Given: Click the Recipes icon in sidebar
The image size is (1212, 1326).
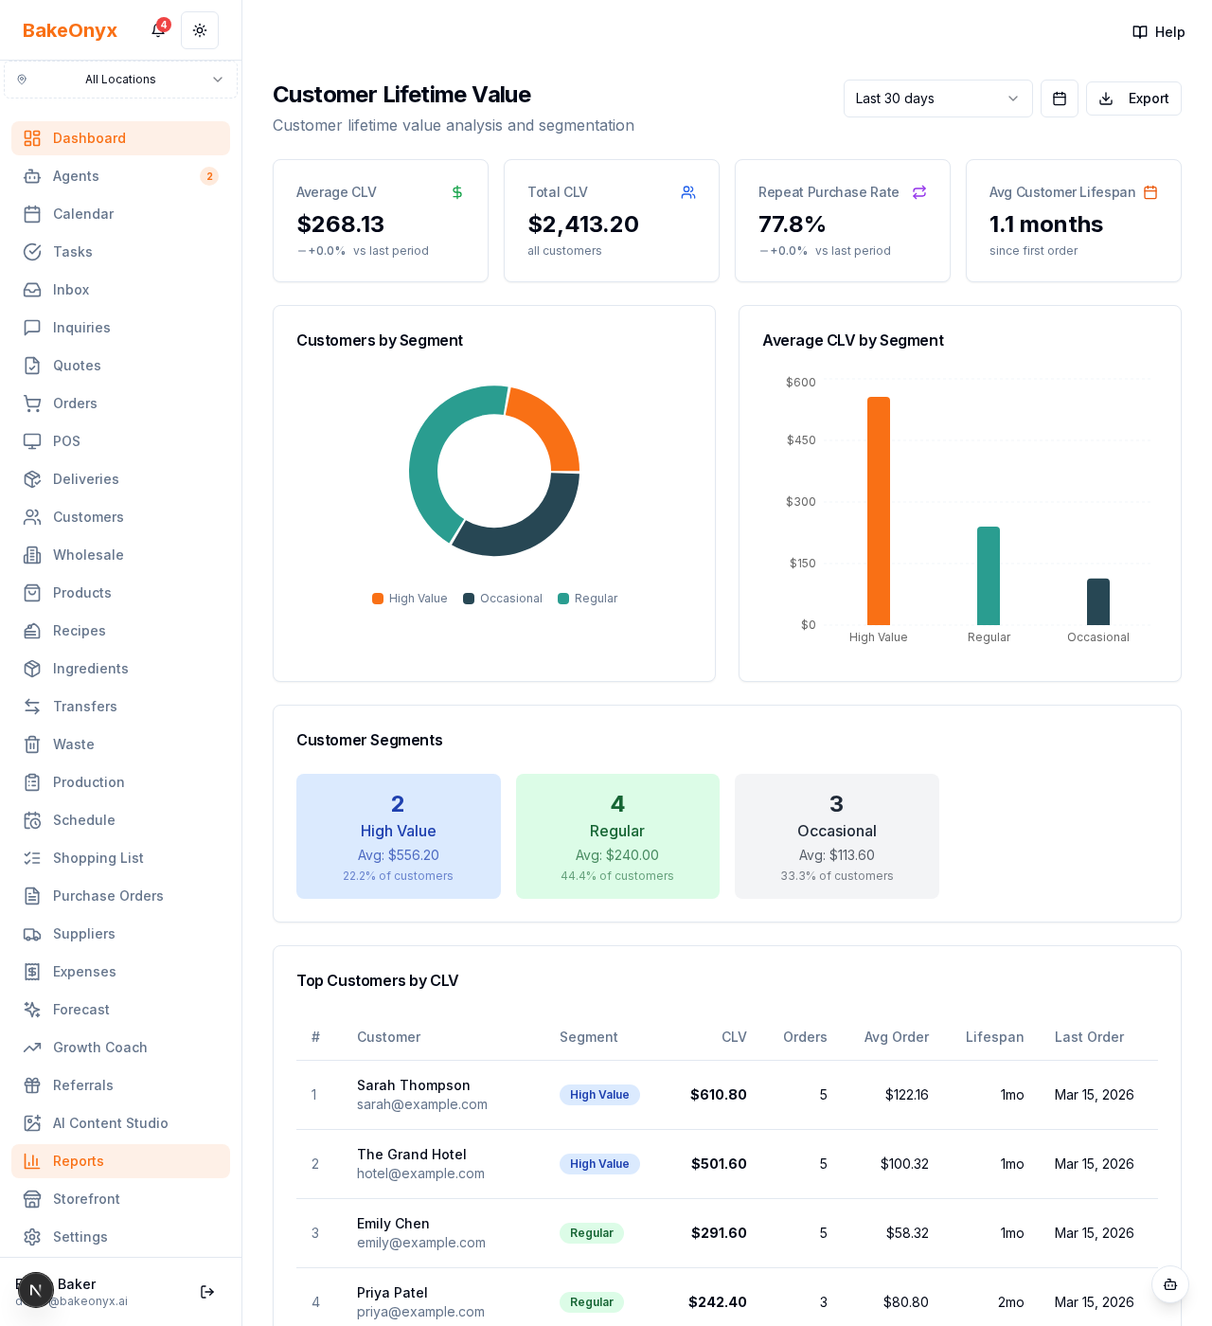Looking at the screenshot, I should [x=32, y=631].
